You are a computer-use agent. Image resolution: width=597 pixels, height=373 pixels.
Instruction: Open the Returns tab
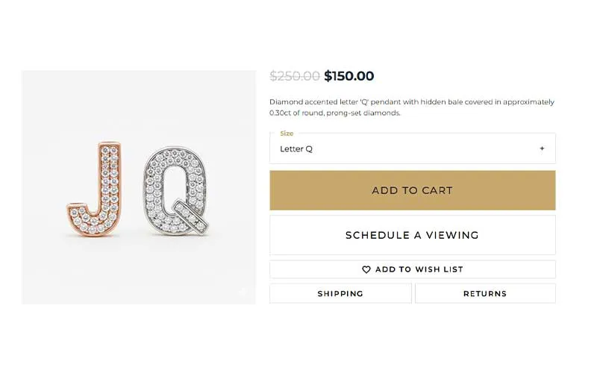point(485,293)
